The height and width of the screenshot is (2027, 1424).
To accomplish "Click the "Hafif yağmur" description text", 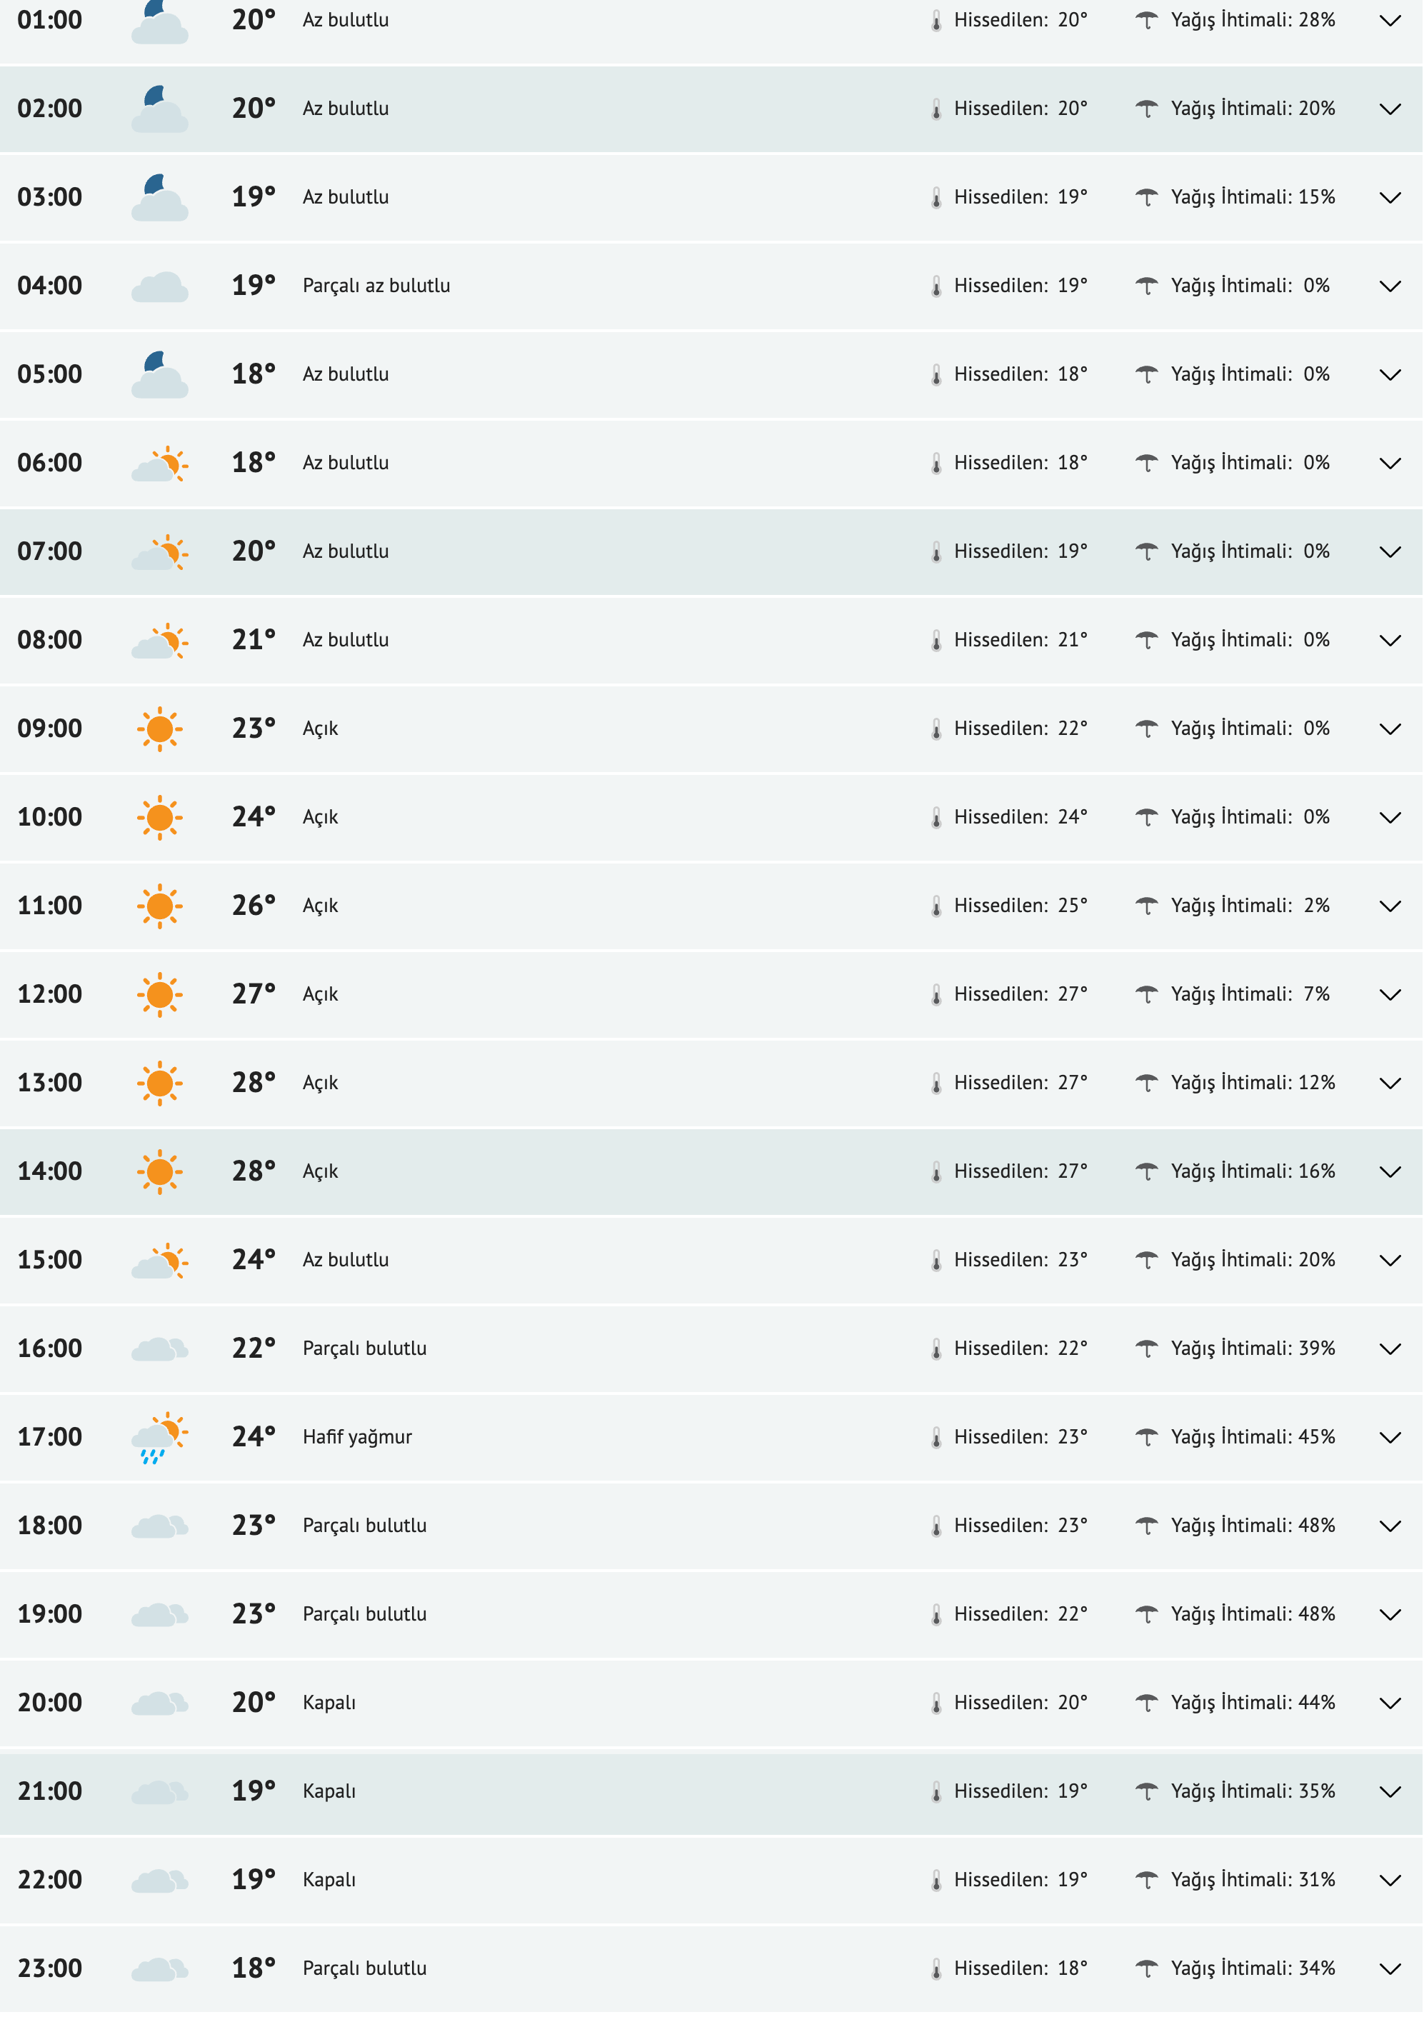I will (x=358, y=1437).
